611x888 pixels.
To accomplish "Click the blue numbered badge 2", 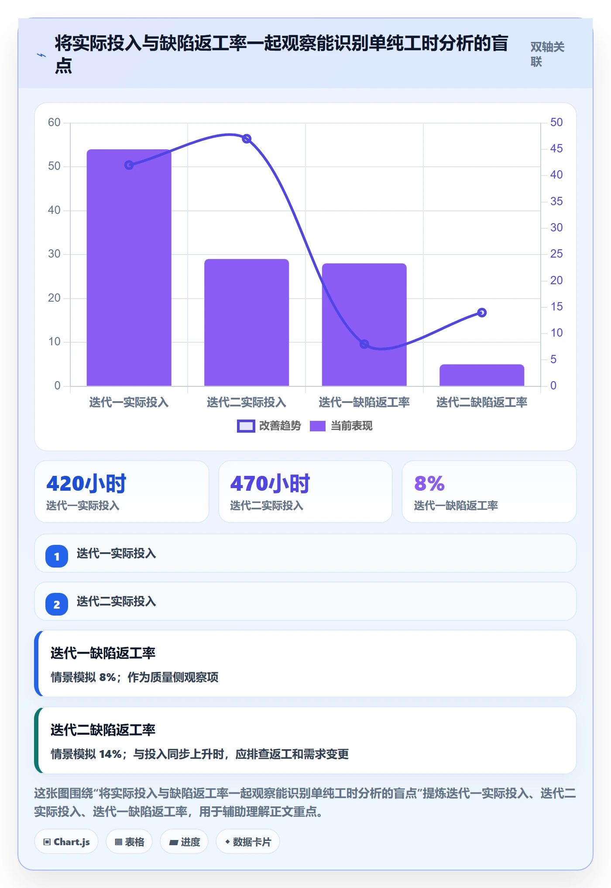I will point(57,604).
